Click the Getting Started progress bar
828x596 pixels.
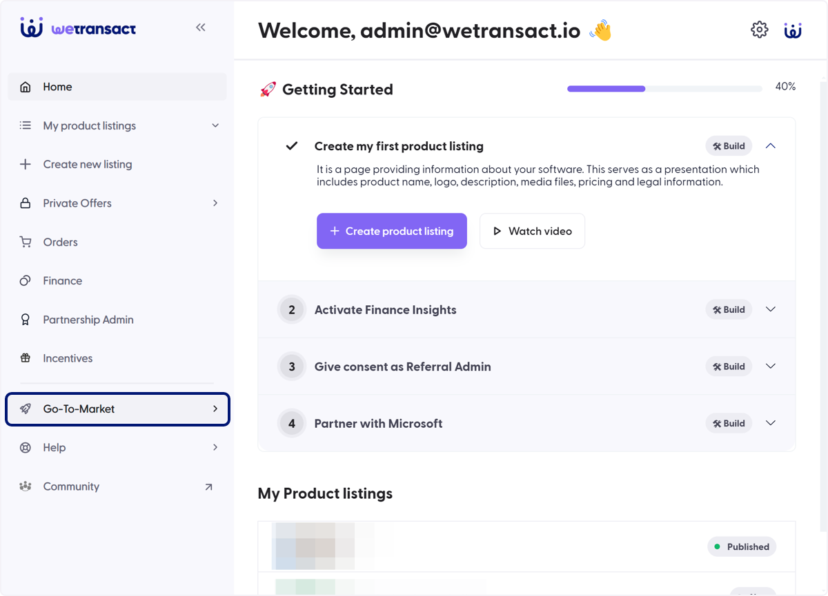click(x=664, y=89)
